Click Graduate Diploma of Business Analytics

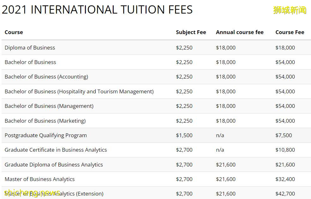pyautogui.click(x=54, y=165)
